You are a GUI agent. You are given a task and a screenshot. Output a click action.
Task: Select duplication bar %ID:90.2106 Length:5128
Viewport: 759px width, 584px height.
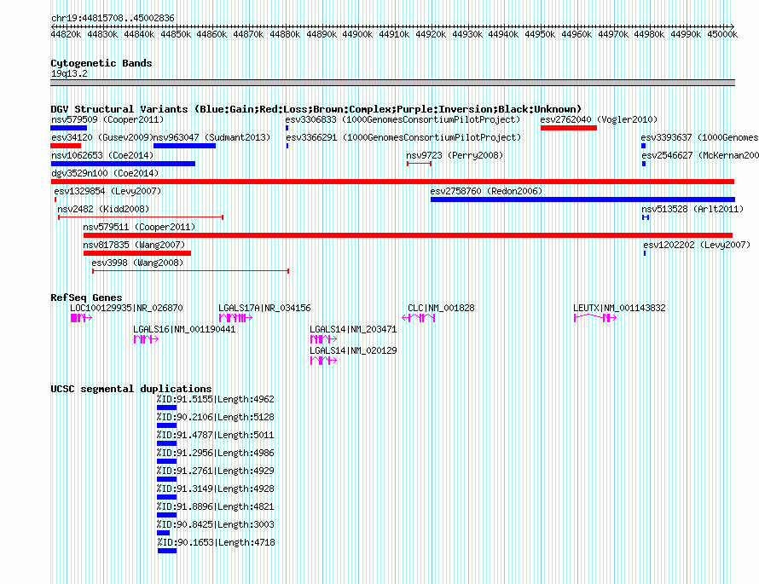pos(166,425)
